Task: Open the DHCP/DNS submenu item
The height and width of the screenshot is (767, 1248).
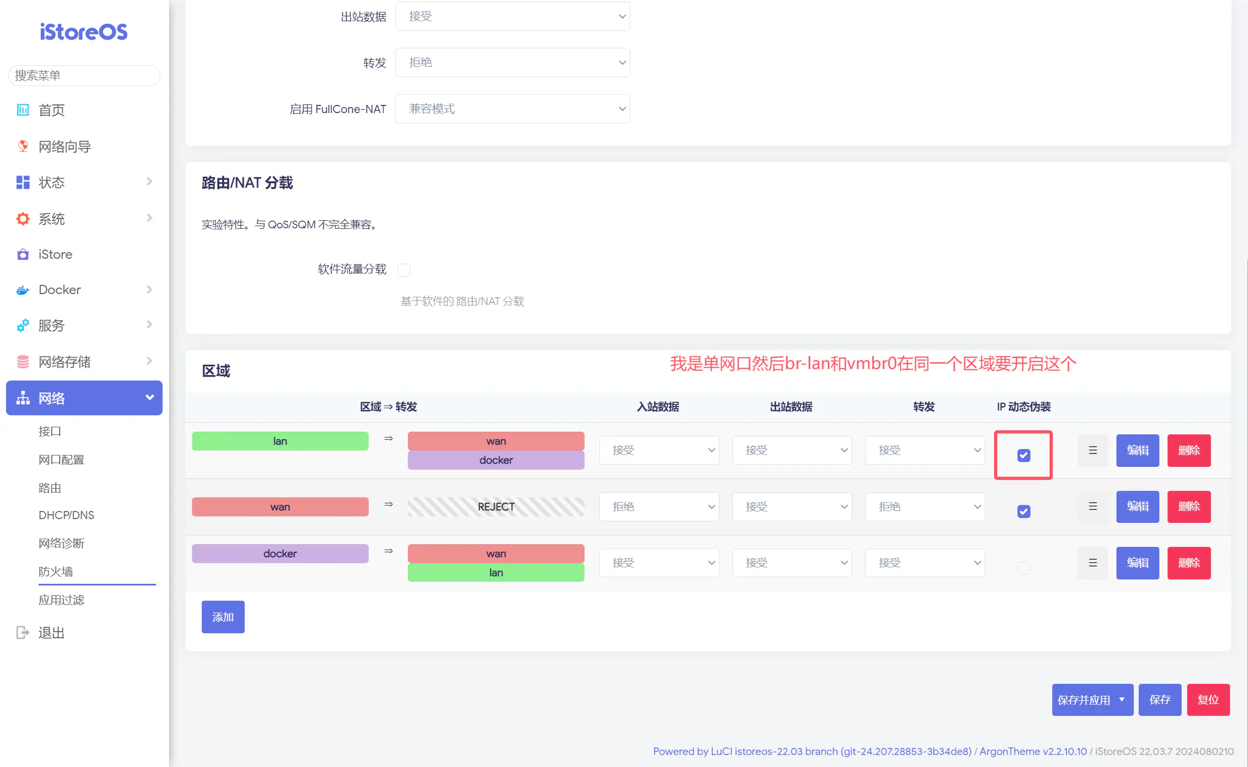Action: [x=66, y=515]
